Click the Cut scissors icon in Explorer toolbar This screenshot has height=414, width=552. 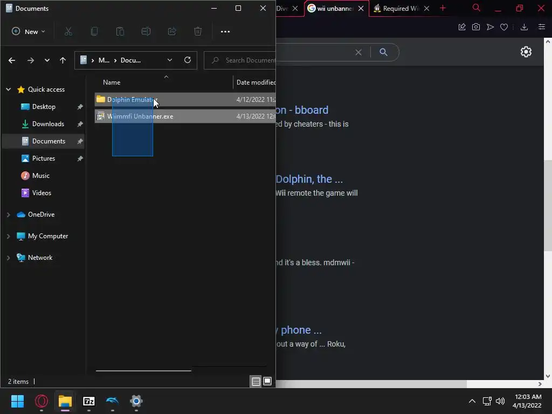coord(68,31)
